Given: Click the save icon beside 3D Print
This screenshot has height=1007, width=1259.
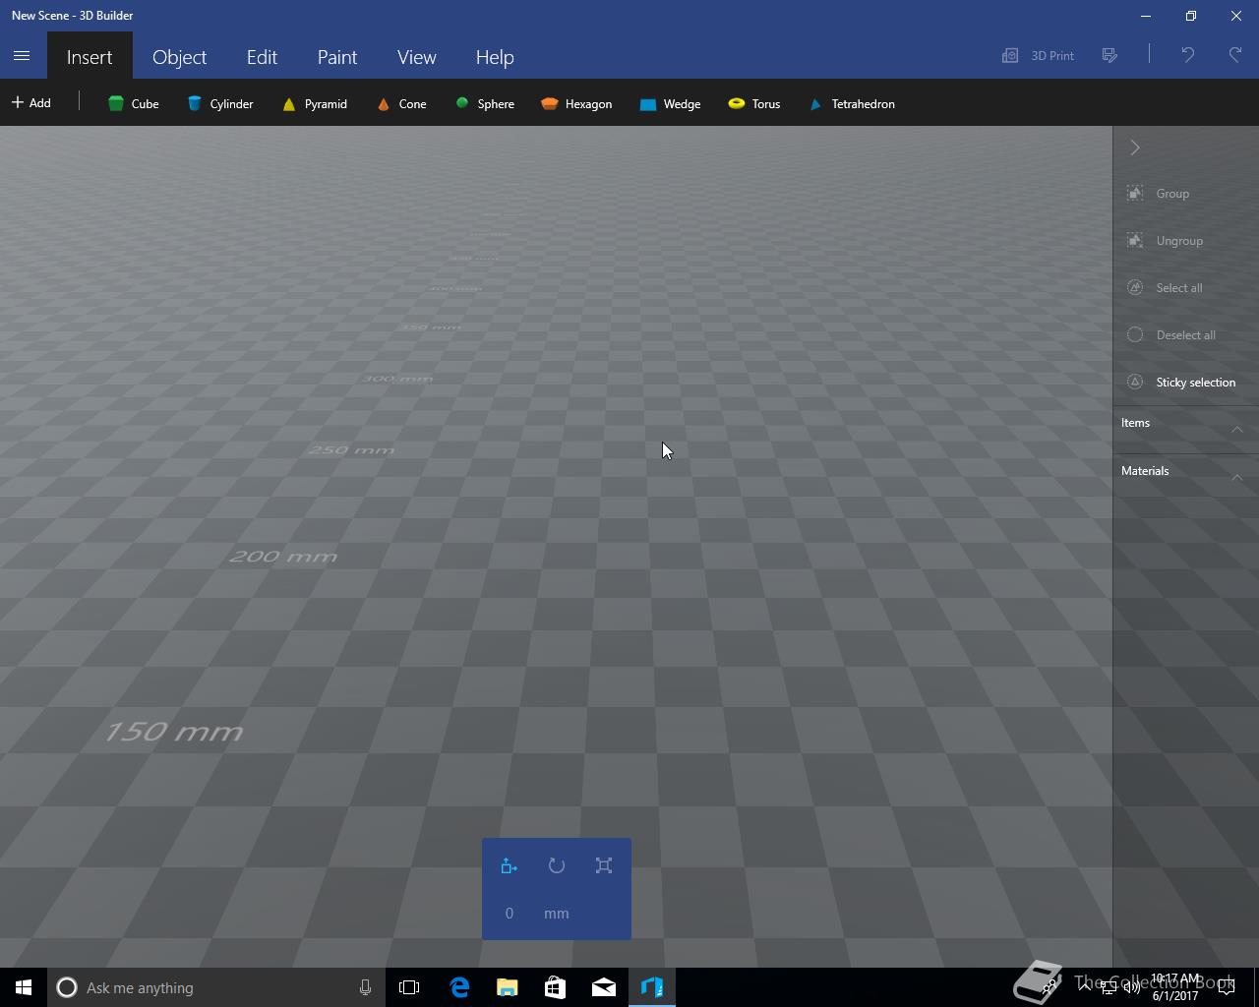Looking at the screenshot, I should [x=1109, y=56].
